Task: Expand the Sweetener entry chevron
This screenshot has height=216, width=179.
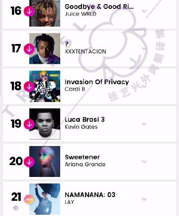Action: pos(144,161)
